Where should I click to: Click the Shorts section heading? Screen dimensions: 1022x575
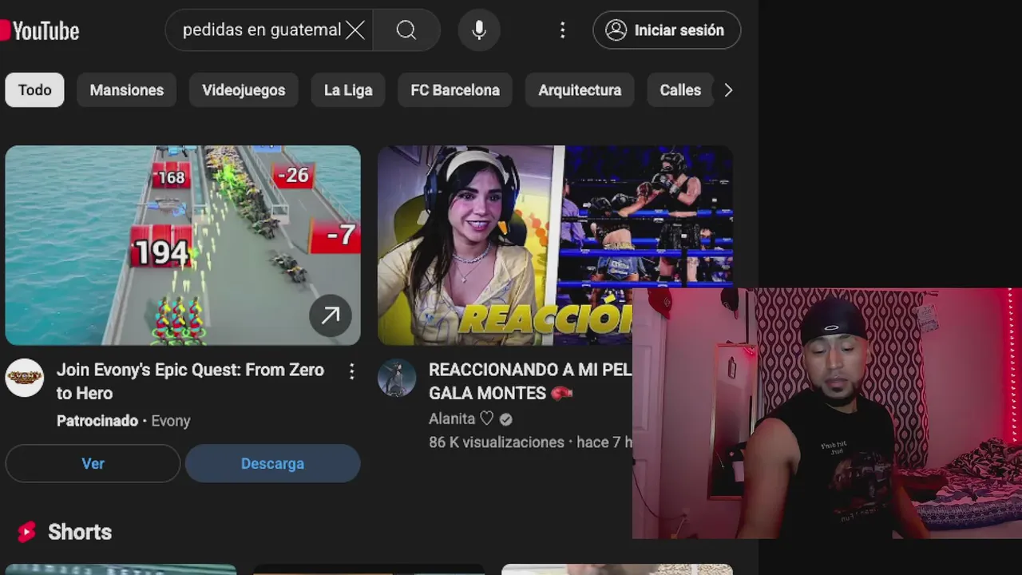(80, 532)
